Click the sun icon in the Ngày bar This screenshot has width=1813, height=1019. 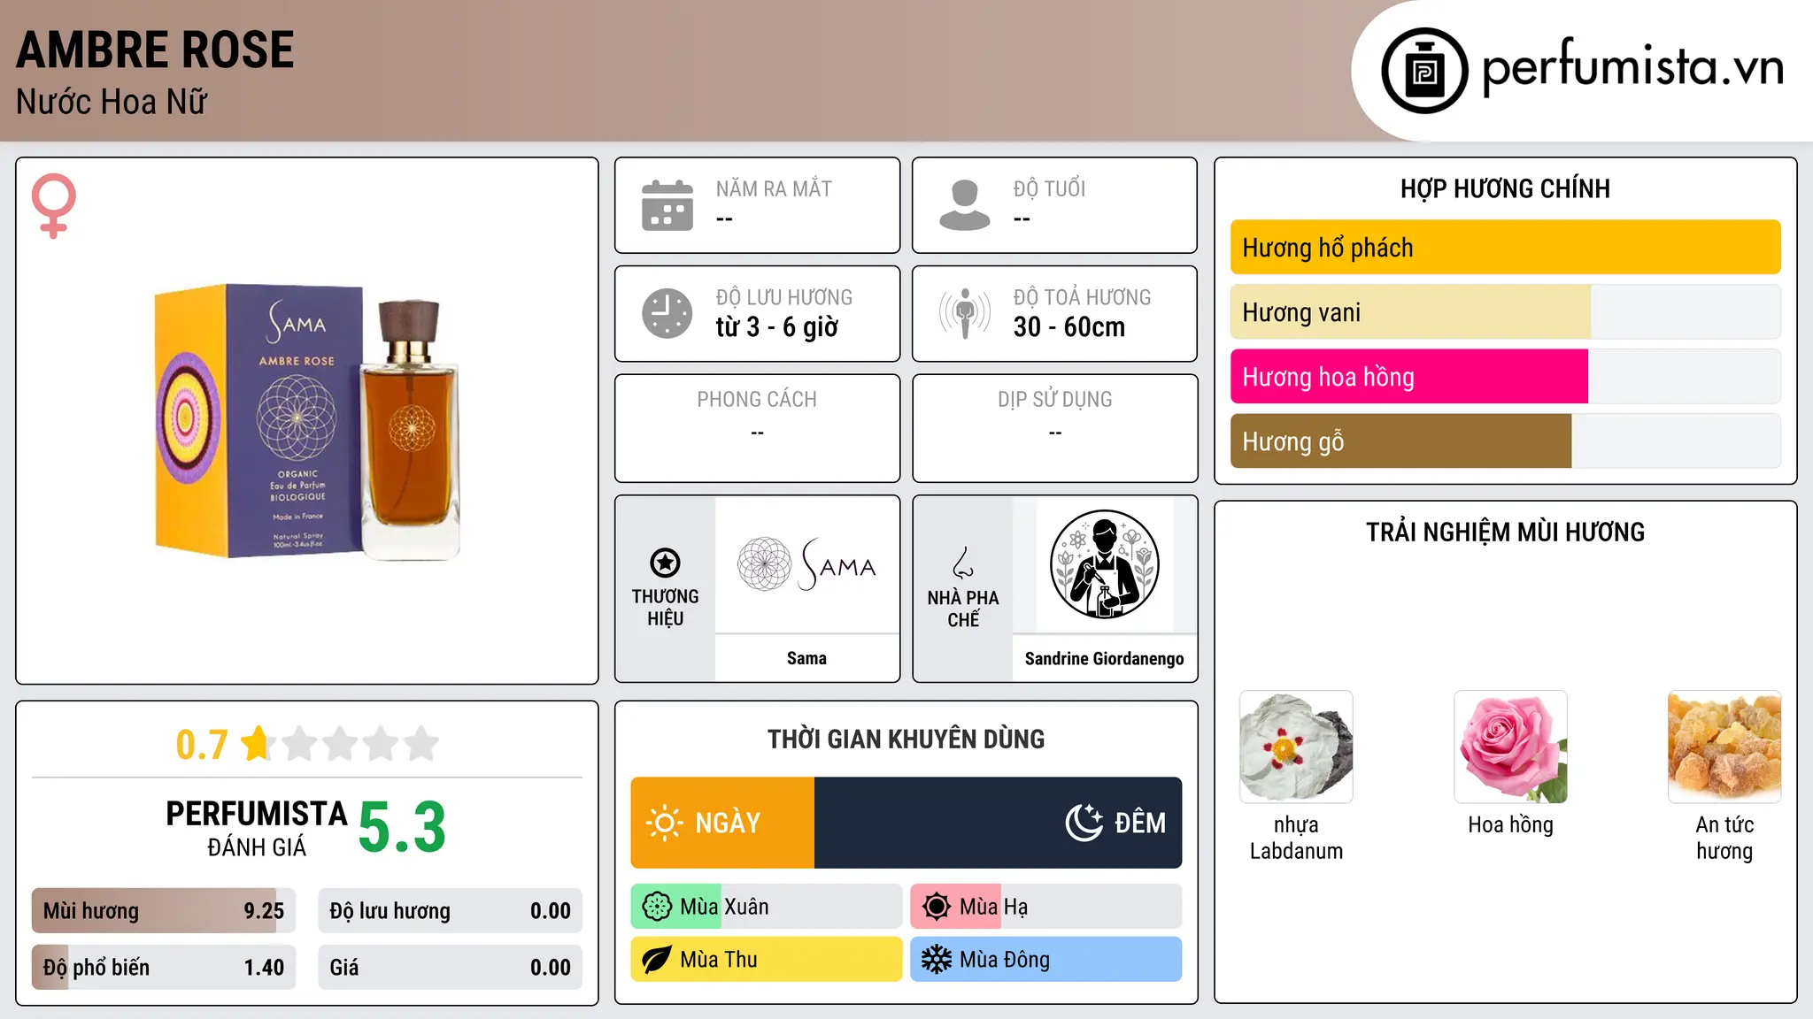pyautogui.click(x=664, y=823)
